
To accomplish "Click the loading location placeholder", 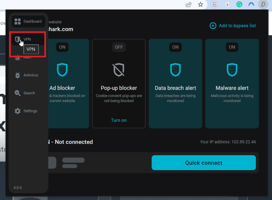I will point(73,163).
